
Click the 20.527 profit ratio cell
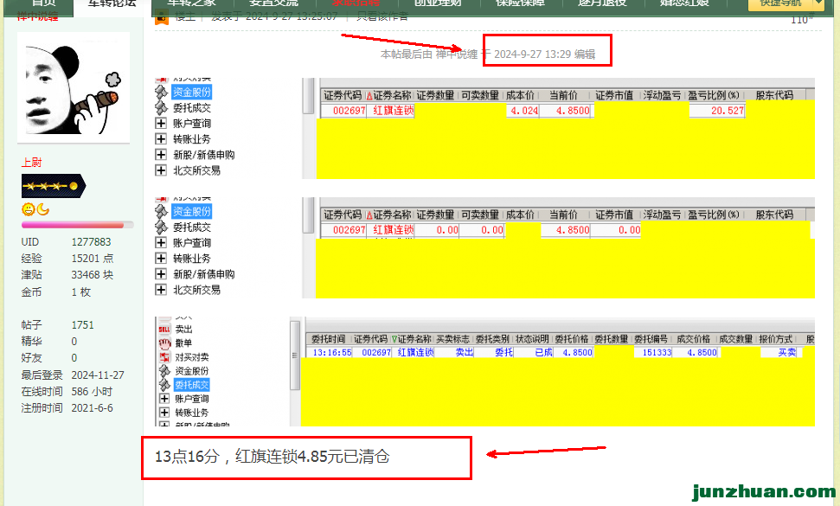tap(717, 111)
